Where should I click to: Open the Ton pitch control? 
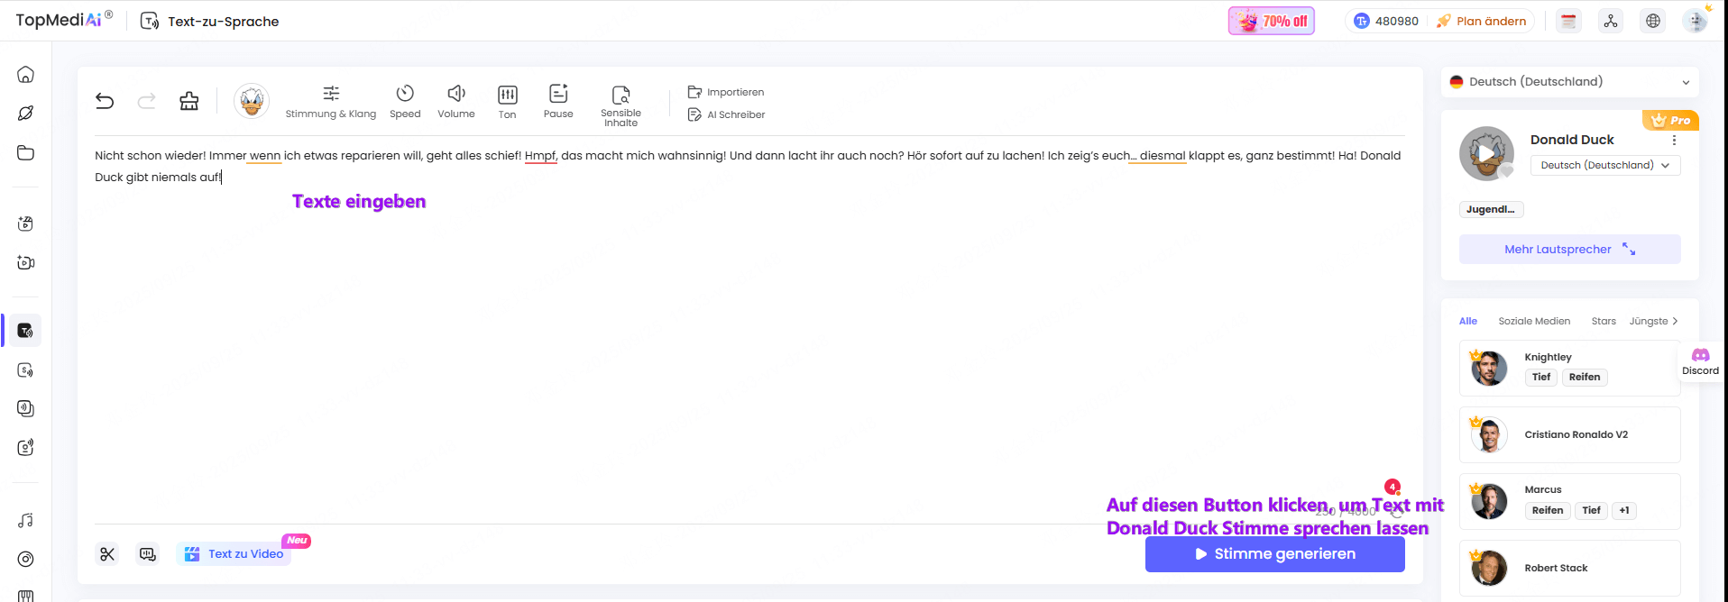click(508, 102)
